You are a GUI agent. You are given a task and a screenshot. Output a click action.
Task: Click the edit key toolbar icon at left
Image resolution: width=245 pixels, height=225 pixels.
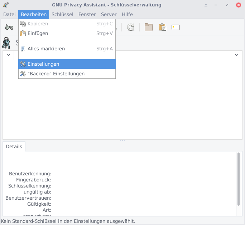[9, 27]
